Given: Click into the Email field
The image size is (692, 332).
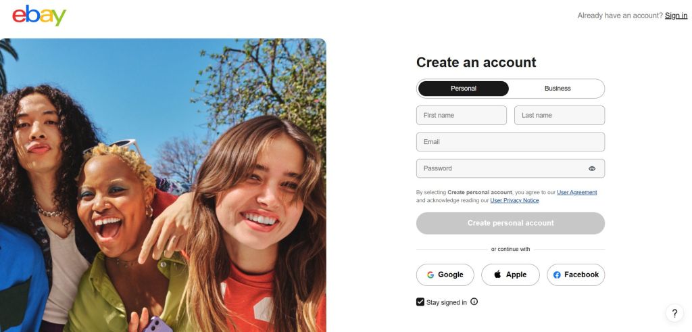Looking at the screenshot, I should 510,142.
